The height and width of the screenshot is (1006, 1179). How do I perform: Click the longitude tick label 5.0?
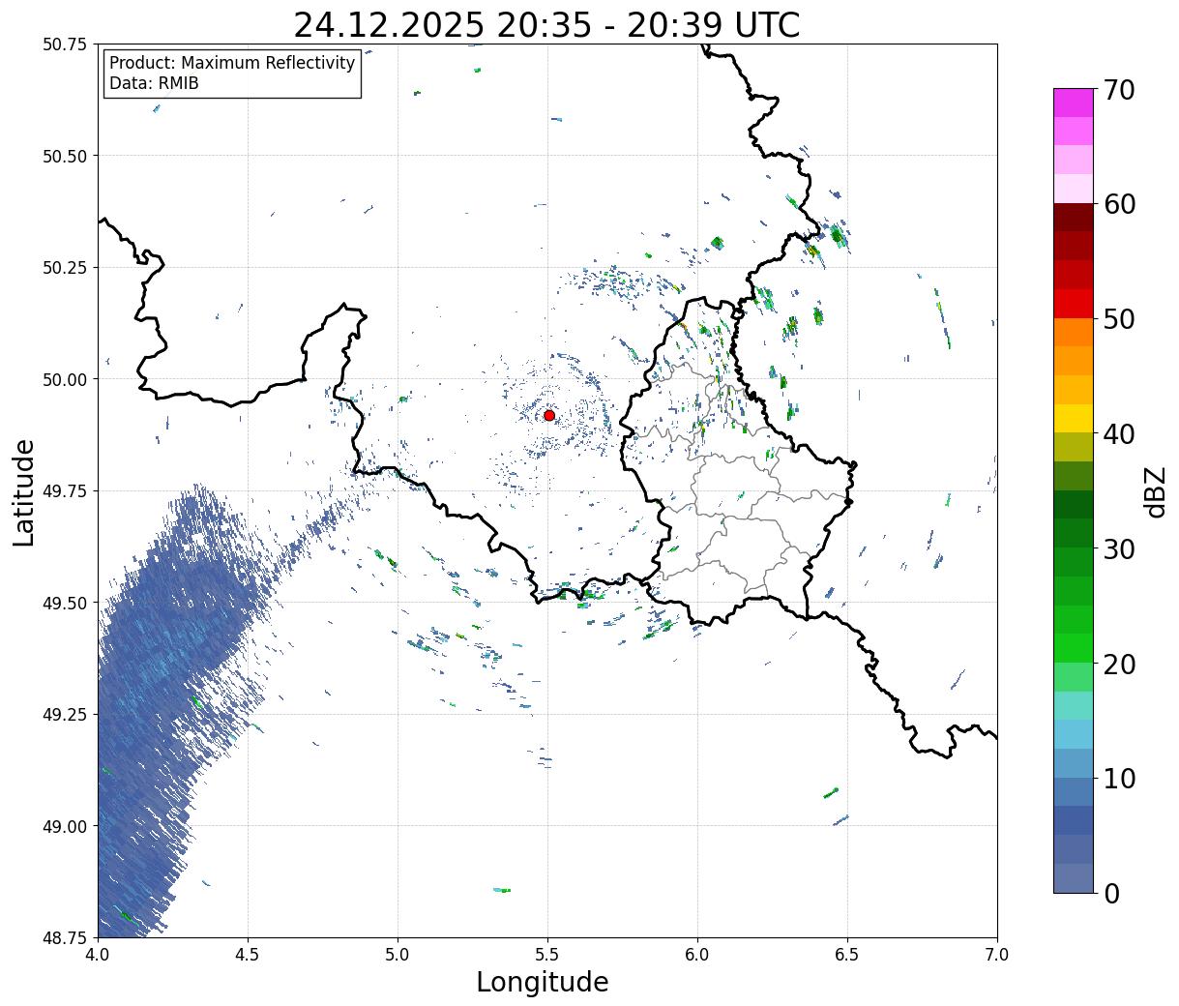click(398, 954)
